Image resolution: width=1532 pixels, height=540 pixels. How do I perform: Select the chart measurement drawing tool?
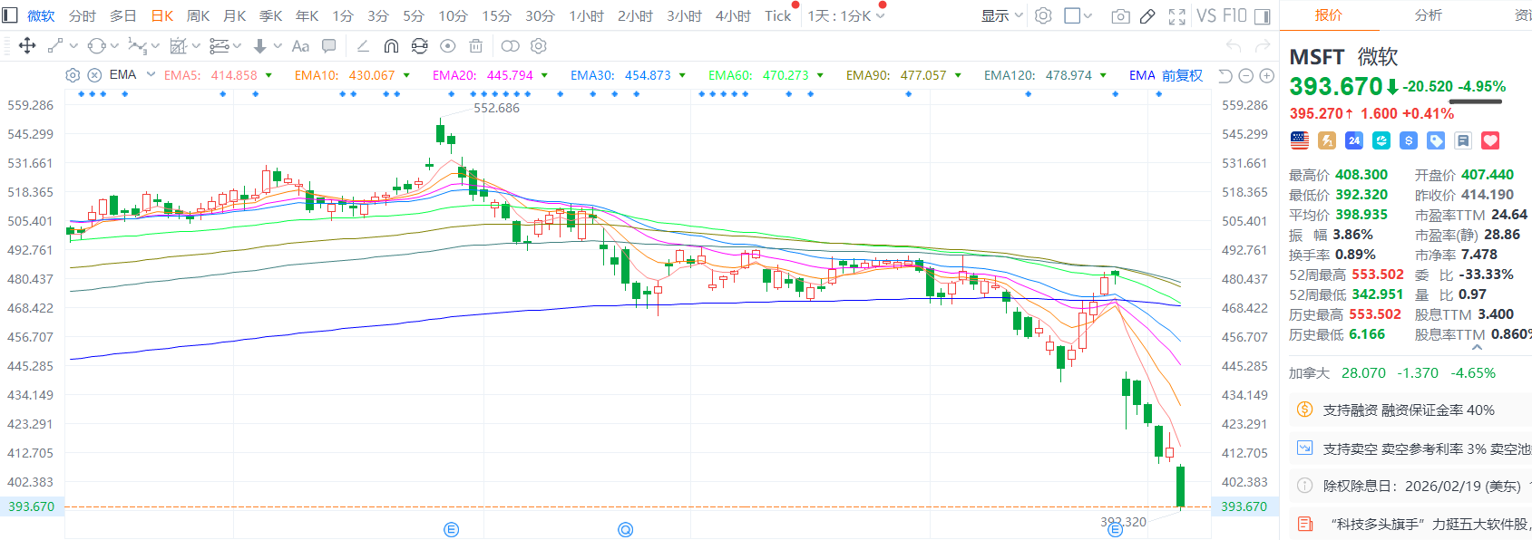[x=179, y=46]
